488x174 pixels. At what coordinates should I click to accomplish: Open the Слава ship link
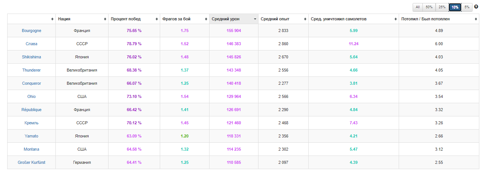(x=32, y=44)
